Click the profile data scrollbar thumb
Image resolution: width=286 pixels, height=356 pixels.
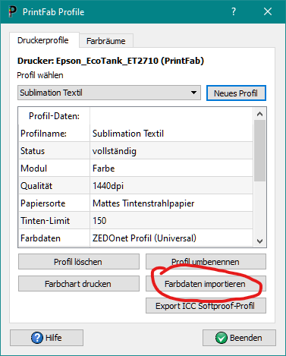[259, 150]
